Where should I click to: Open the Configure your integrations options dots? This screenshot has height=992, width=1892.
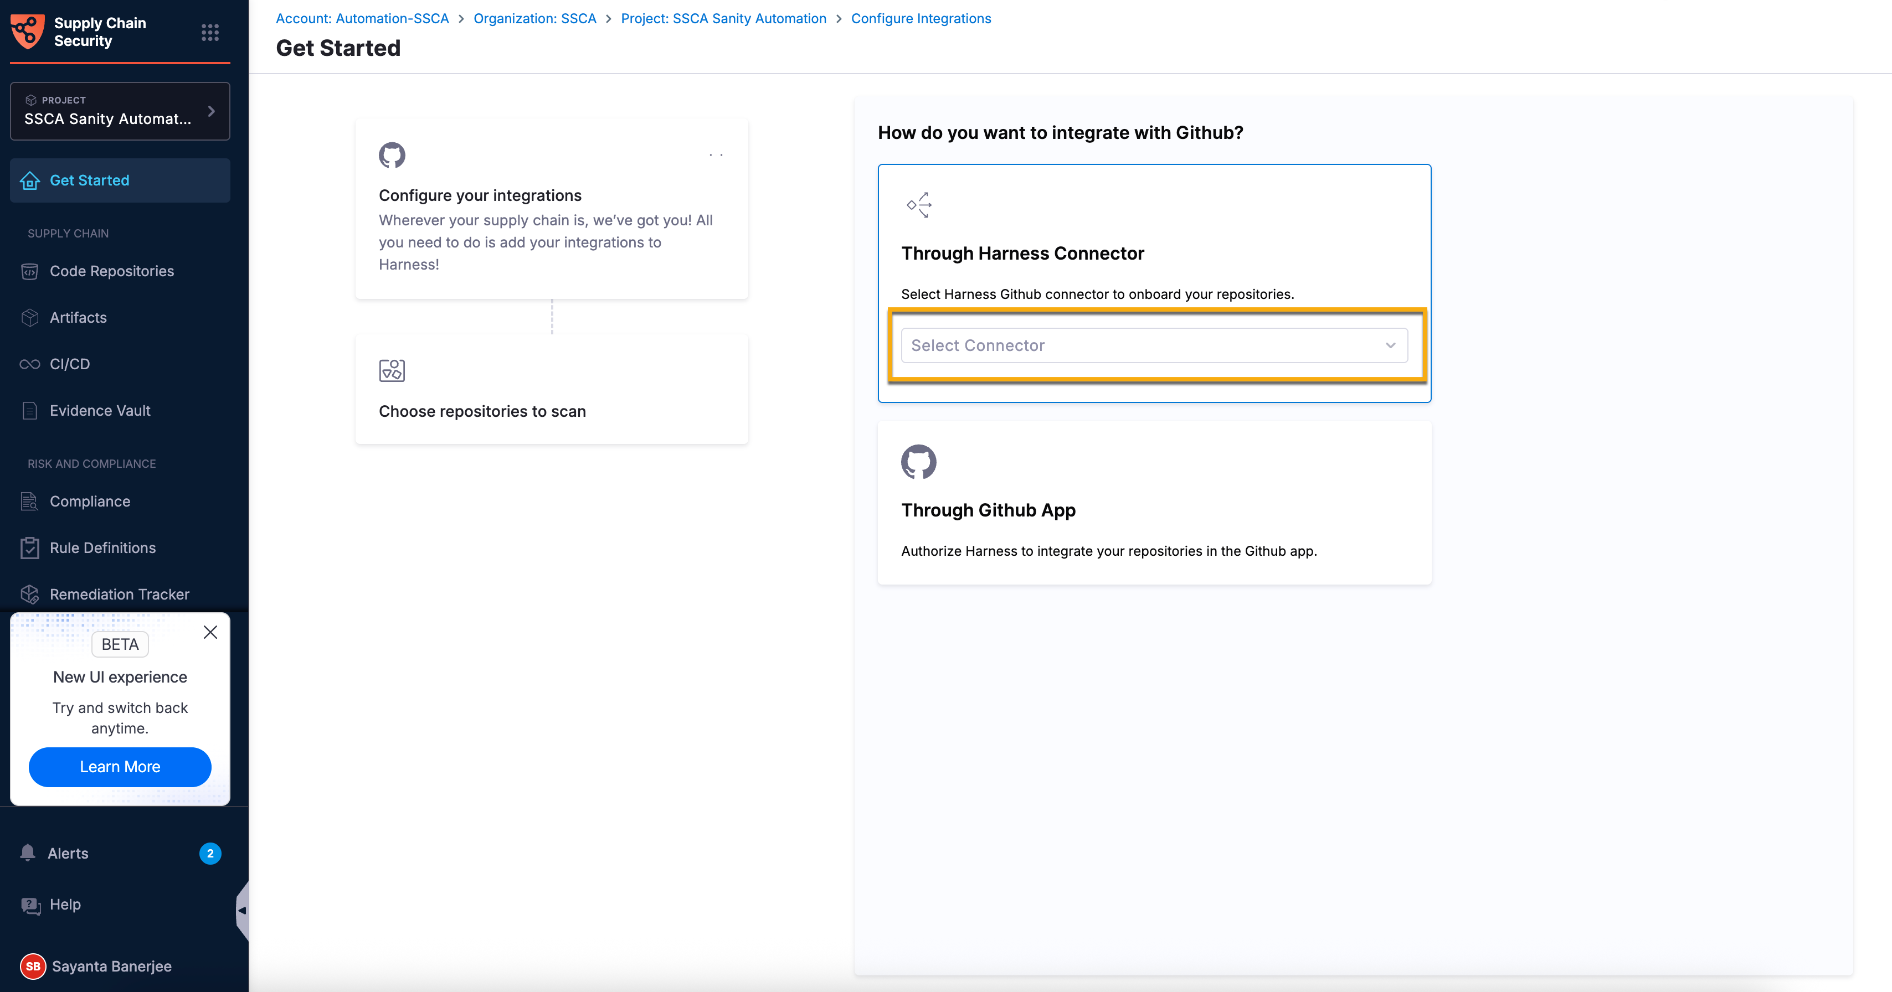[716, 155]
